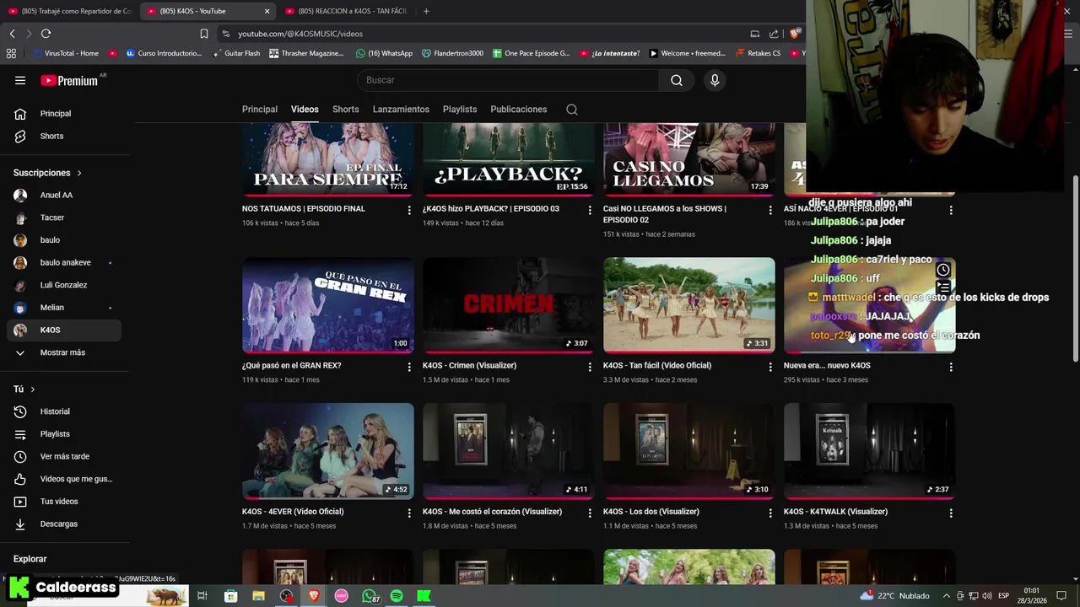
Task: Open options for NOS TATUAMOS EPISODIO FINAL video
Action: [409, 210]
